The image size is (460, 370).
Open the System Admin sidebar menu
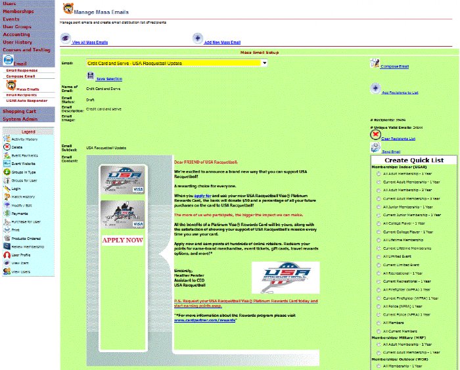coord(20,119)
